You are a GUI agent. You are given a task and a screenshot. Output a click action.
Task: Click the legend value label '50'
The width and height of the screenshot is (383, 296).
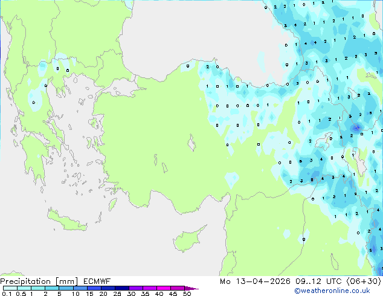[x=187, y=294]
